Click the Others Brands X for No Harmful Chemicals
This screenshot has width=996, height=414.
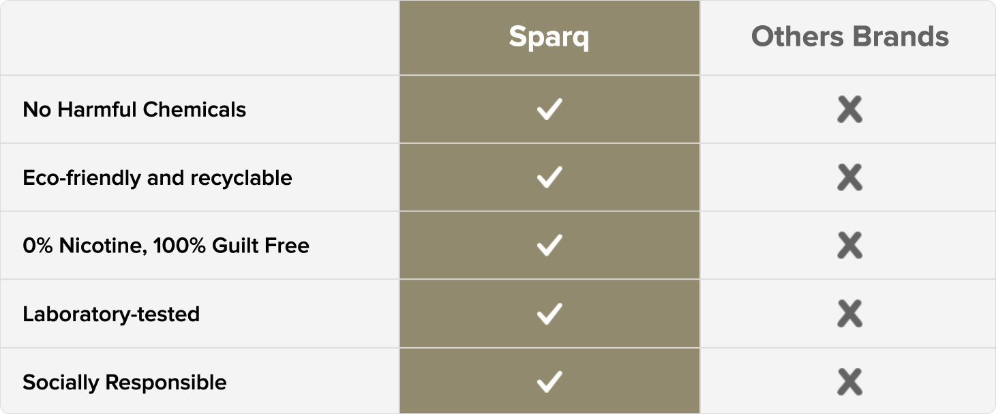[849, 109]
